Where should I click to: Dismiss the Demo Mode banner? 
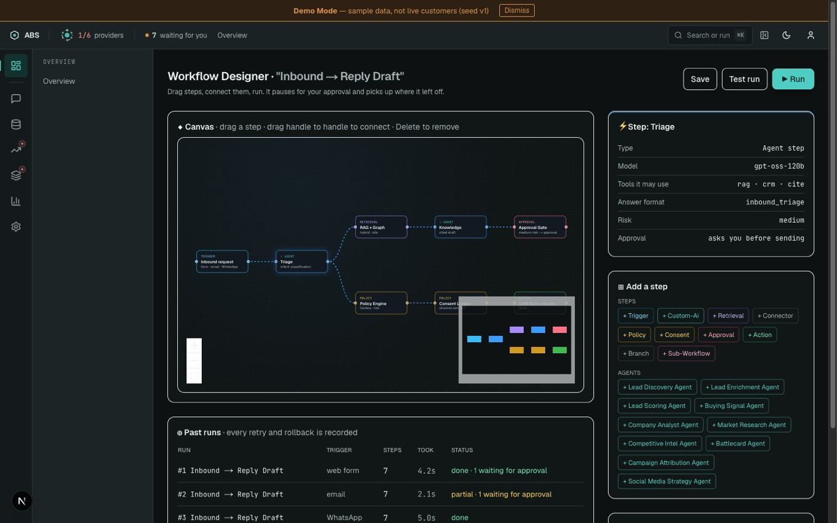pos(516,10)
